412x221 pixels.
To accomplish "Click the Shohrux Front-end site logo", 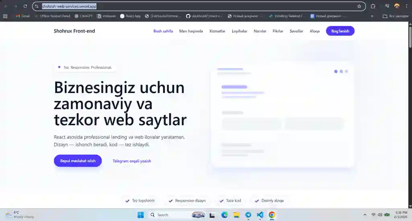I will click(74, 31).
